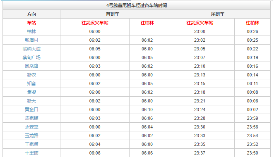Screen dimensions: 274x157
Task: Open the 集贤 station link
Action: (x=31, y=92)
